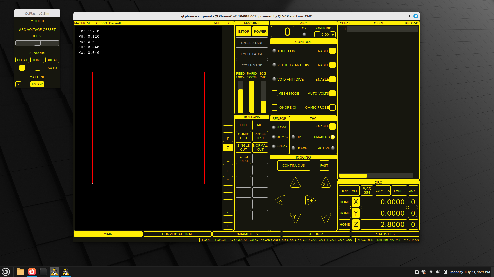Click first line in G-code editor
This screenshot has height=277, width=494.
click(x=383, y=29)
